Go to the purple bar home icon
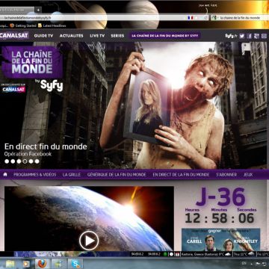Image resolution: width=269 pixels, height=269 pixels. coord(5,175)
